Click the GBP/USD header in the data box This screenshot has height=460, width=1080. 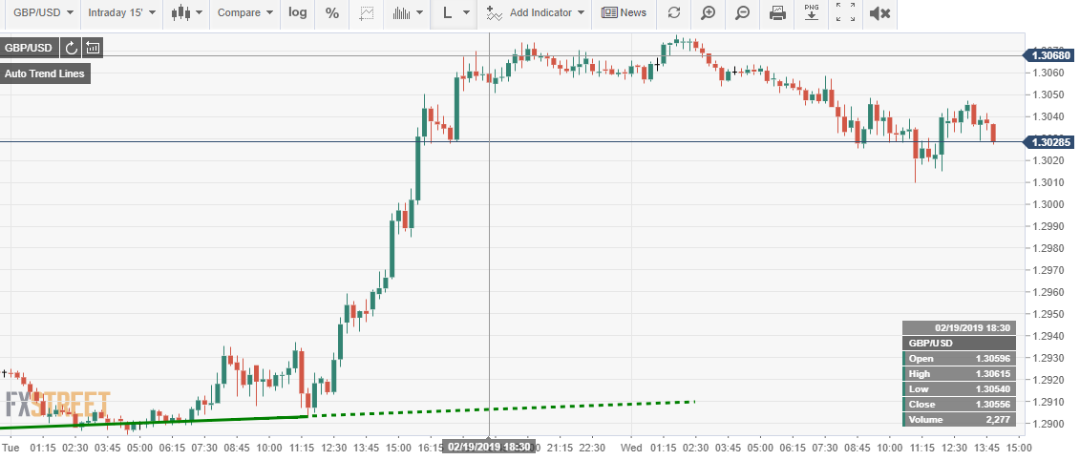(x=959, y=343)
